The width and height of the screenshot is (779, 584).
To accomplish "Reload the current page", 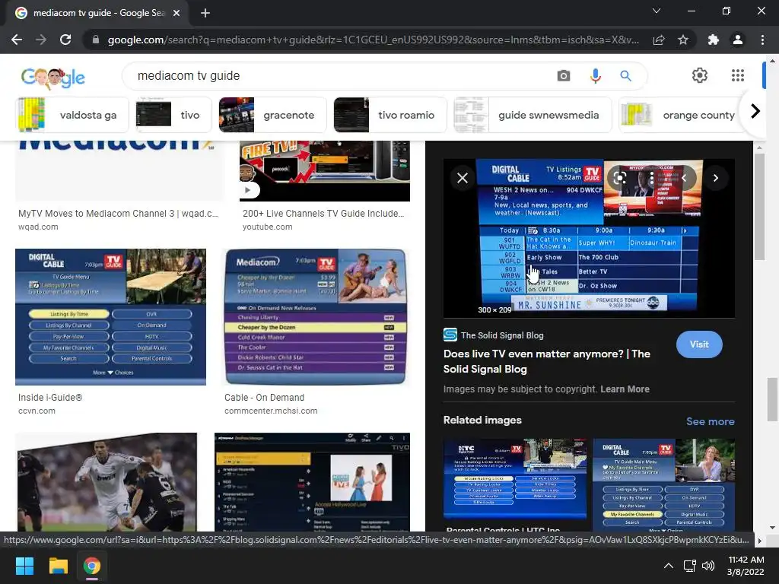I will pyautogui.click(x=65, y=40).
